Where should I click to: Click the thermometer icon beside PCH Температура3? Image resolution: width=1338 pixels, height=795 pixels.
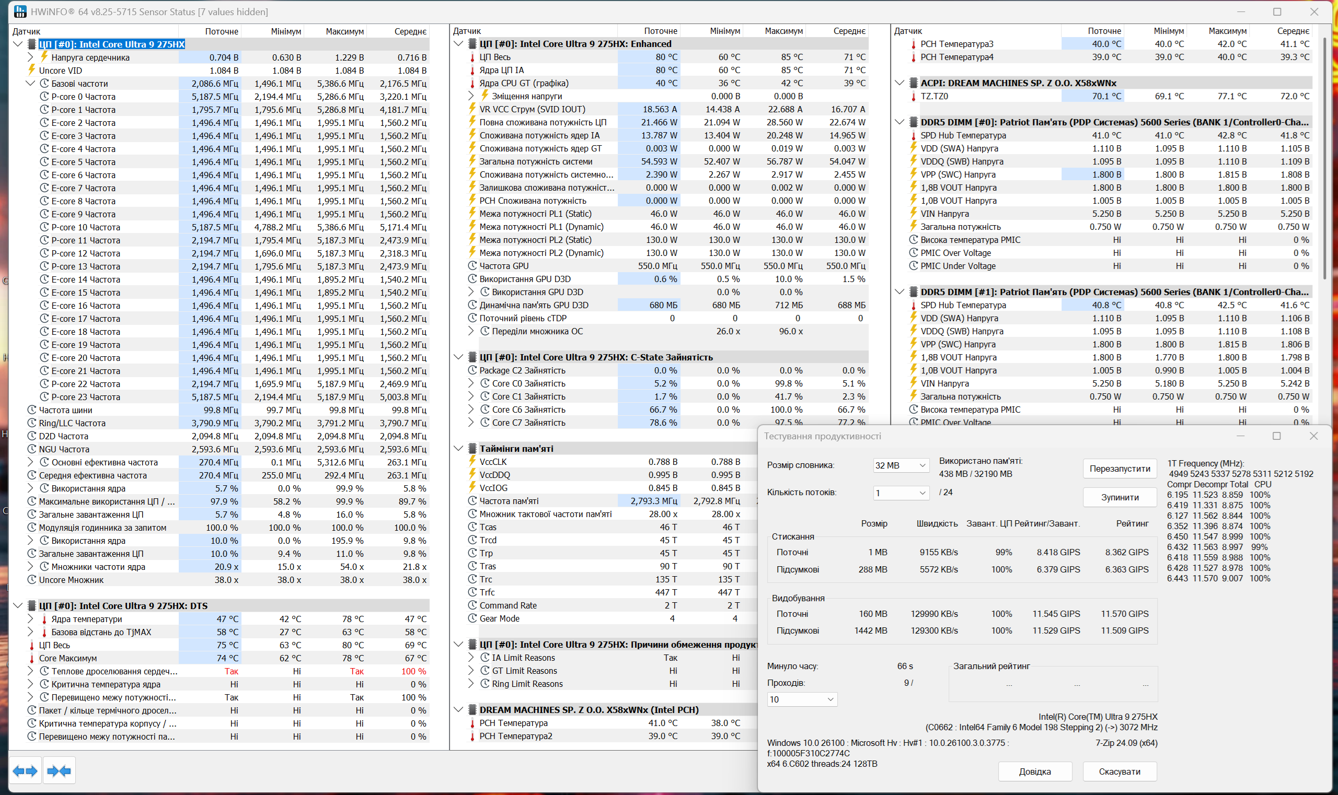[x=914, y=44]
